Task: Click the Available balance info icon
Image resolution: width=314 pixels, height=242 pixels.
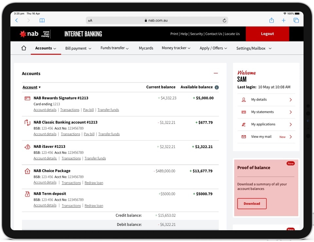Action: [x=217, y=87]
